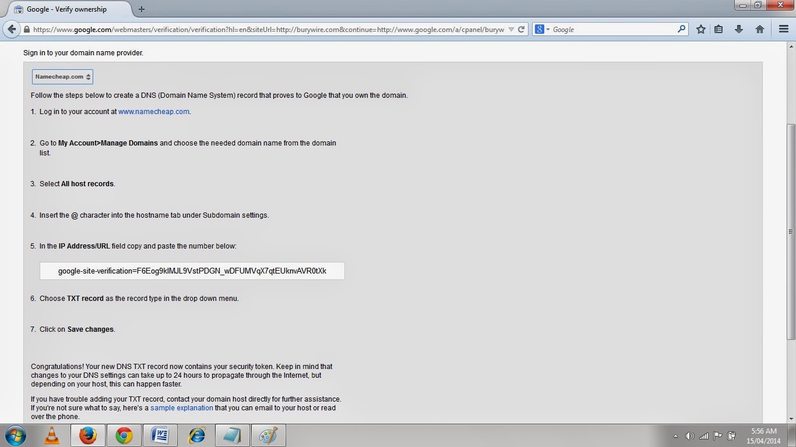Image resolution: width=796 pixels, height=447 pixels.
Task: Show hidden tray icons arrow
Action: click(676, 436)
